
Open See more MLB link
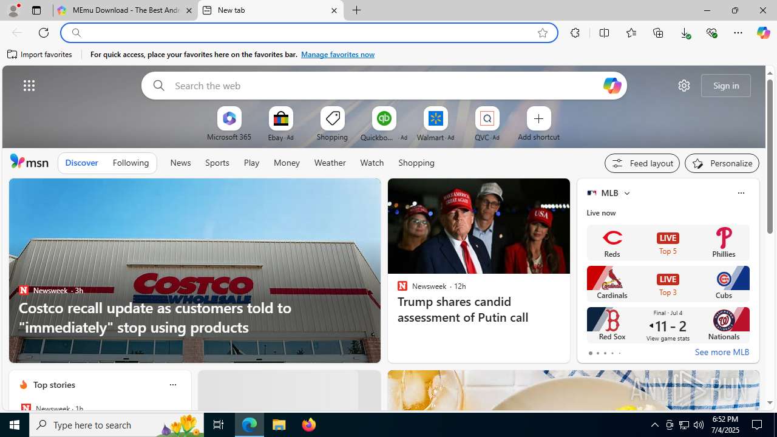(x=722, y=352)
